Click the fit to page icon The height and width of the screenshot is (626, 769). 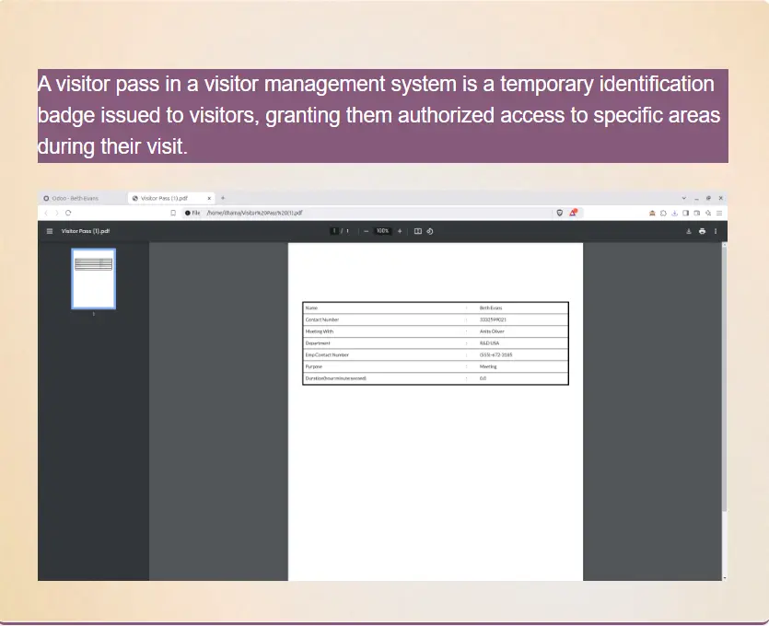point(418,231)
